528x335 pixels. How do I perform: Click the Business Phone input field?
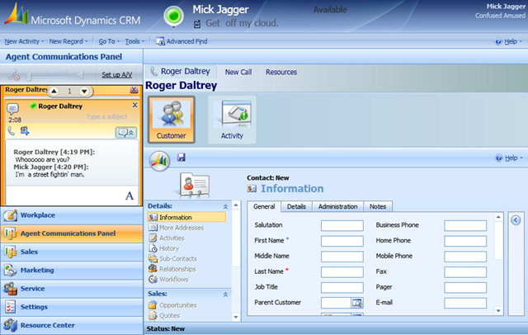click(465, 225)
